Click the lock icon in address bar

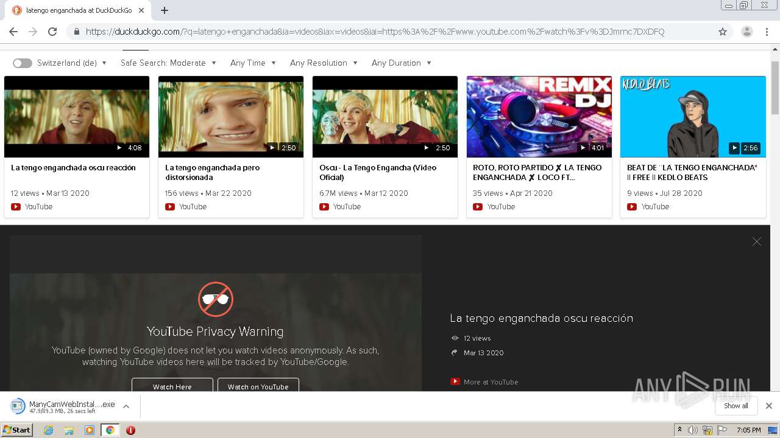click(x=76, y=32)
